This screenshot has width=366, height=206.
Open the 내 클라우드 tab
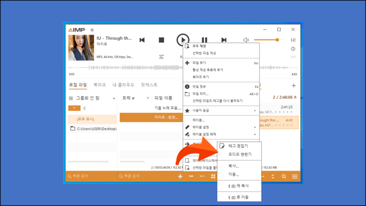point(123,85)
